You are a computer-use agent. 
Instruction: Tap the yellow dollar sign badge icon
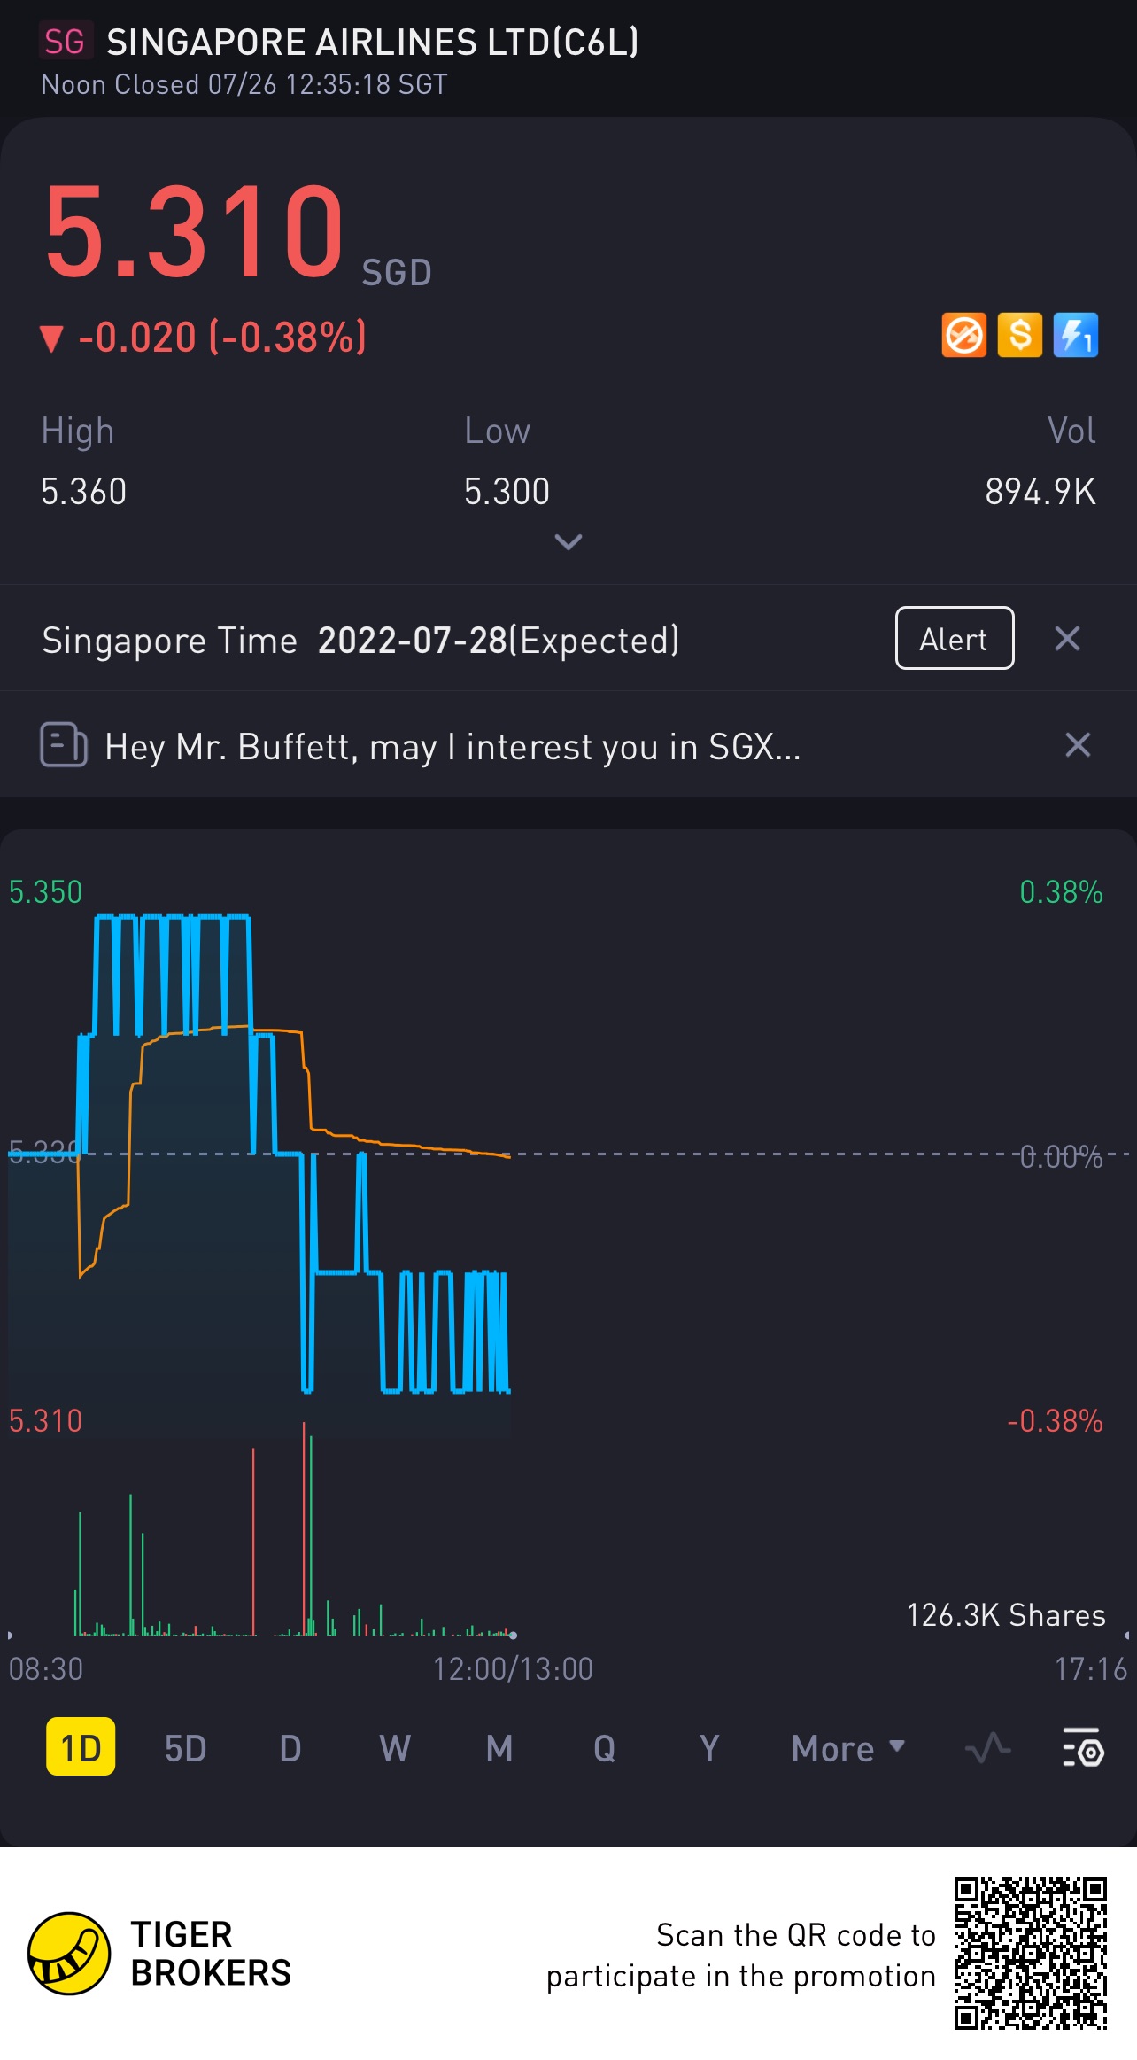point(1020,336)
